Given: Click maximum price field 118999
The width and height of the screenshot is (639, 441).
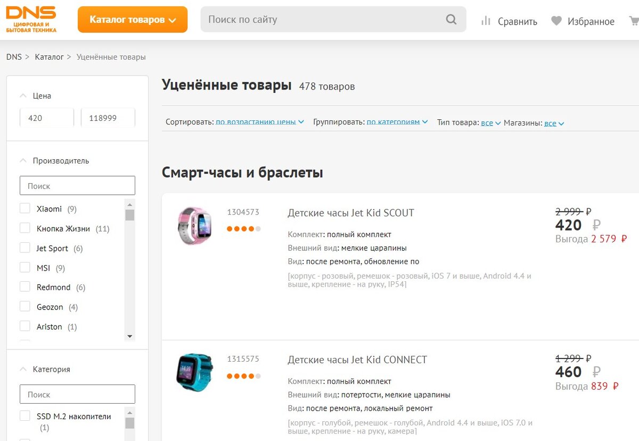Looking at the screenshot, I should [x=108, y=118].
